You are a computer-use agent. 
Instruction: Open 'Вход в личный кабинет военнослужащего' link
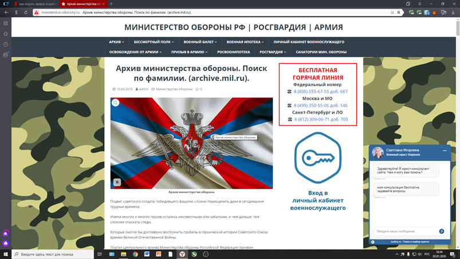318,201
